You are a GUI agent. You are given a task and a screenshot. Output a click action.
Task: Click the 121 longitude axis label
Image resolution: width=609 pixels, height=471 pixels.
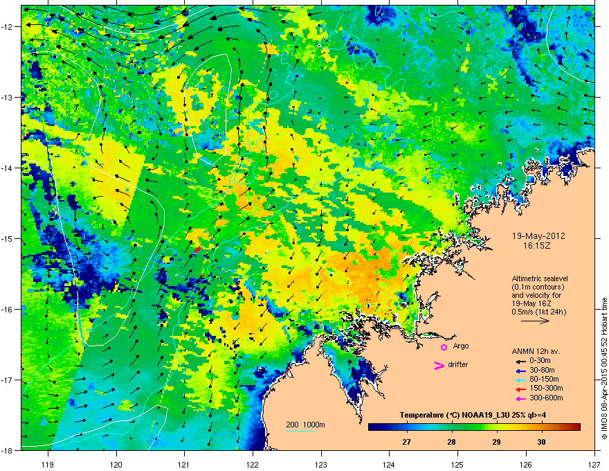coord(184,464)
